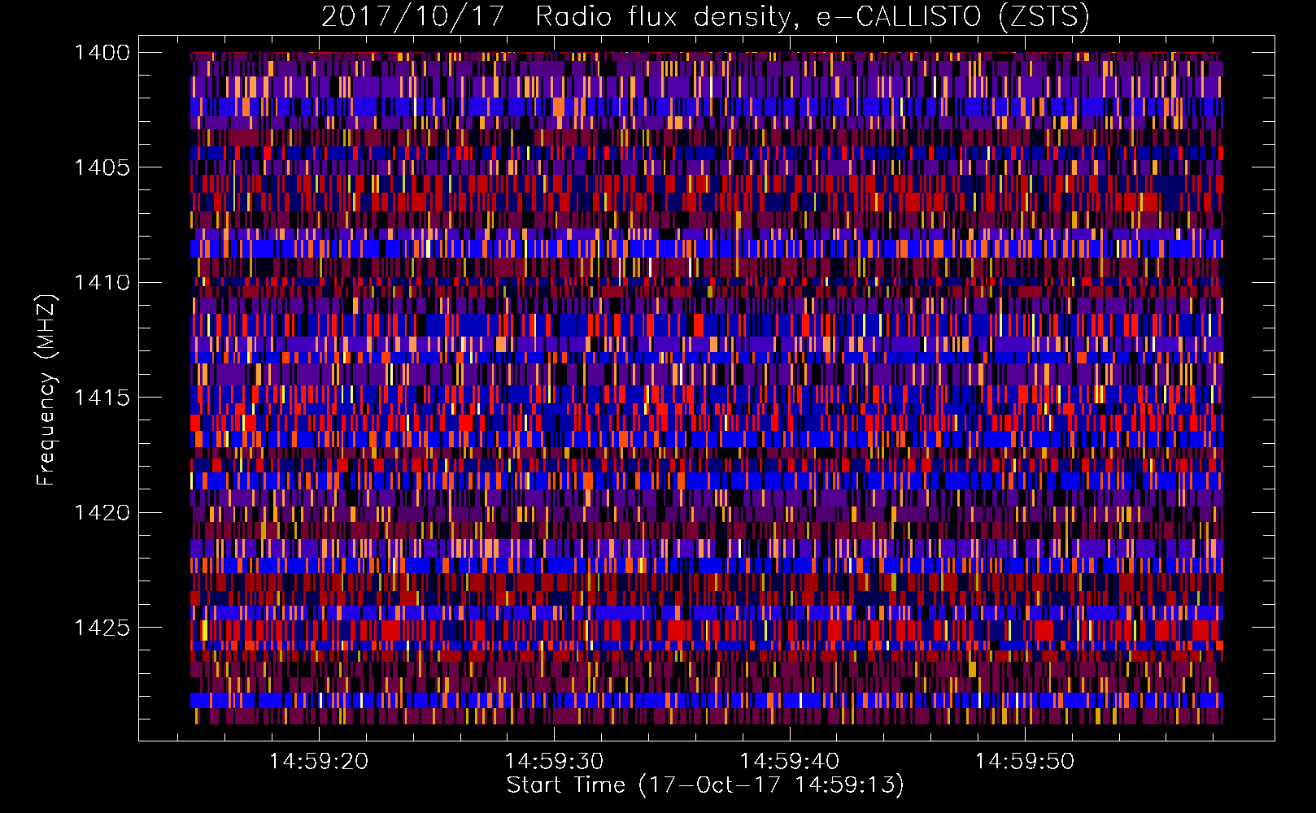This screenshot has height=813, width=1316.
Task: Select the 1420 frequency tick label
Action: click(102, 513)
